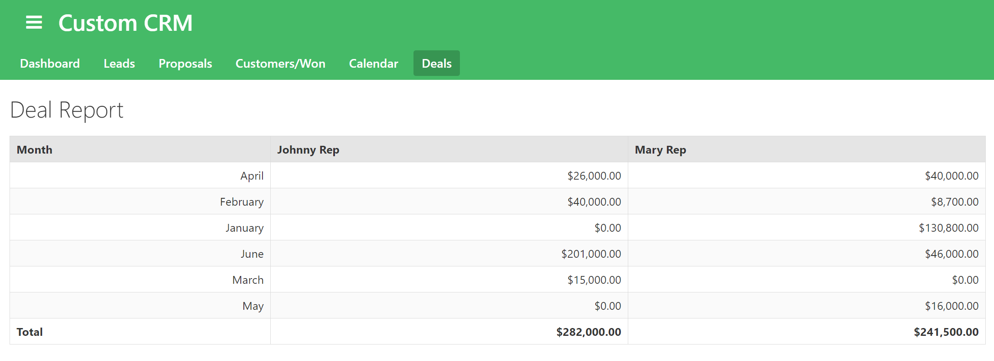Click Johnny Rep's May $0.00 value
This screenshot has height=361, width=994.
point(607,306)
